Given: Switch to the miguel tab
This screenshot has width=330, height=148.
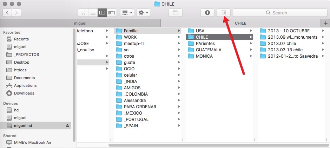Looking at the screenshot, I should pos(80,23).
